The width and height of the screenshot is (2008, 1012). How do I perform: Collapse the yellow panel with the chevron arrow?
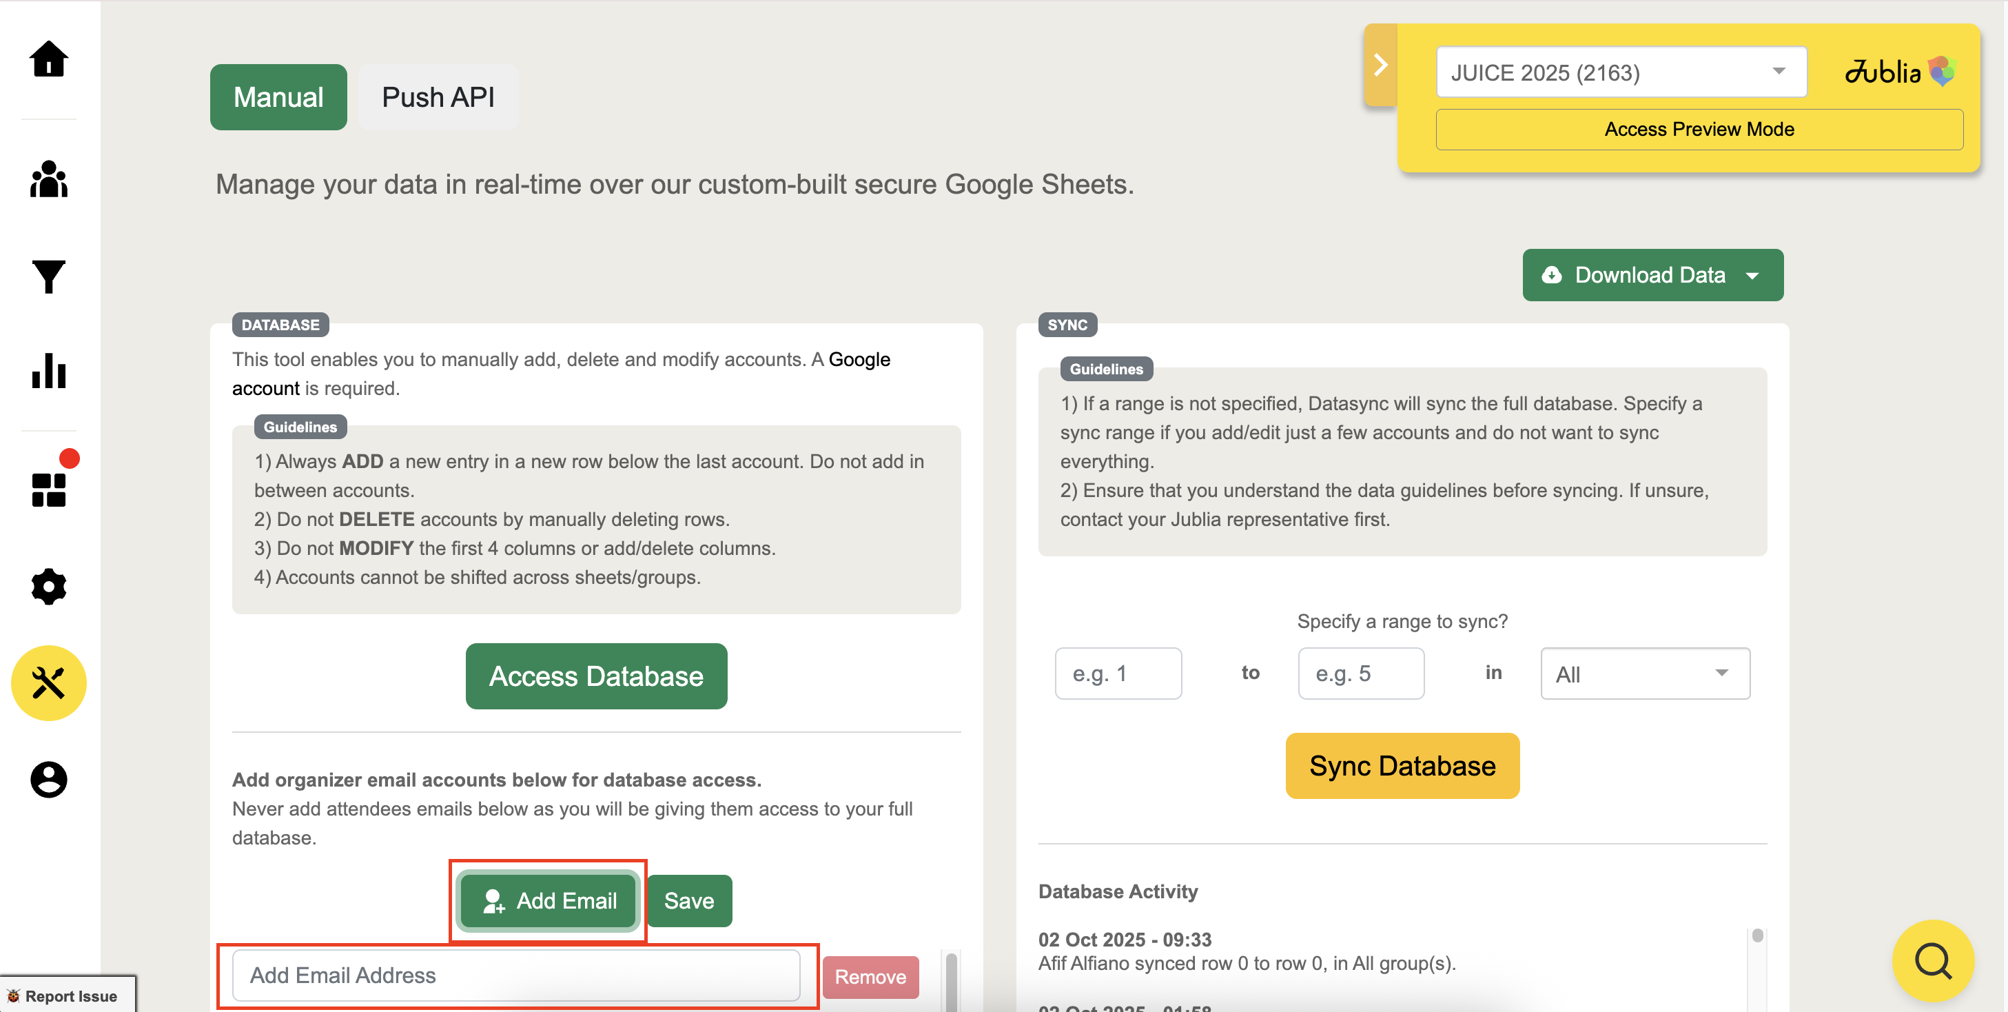1380,65
